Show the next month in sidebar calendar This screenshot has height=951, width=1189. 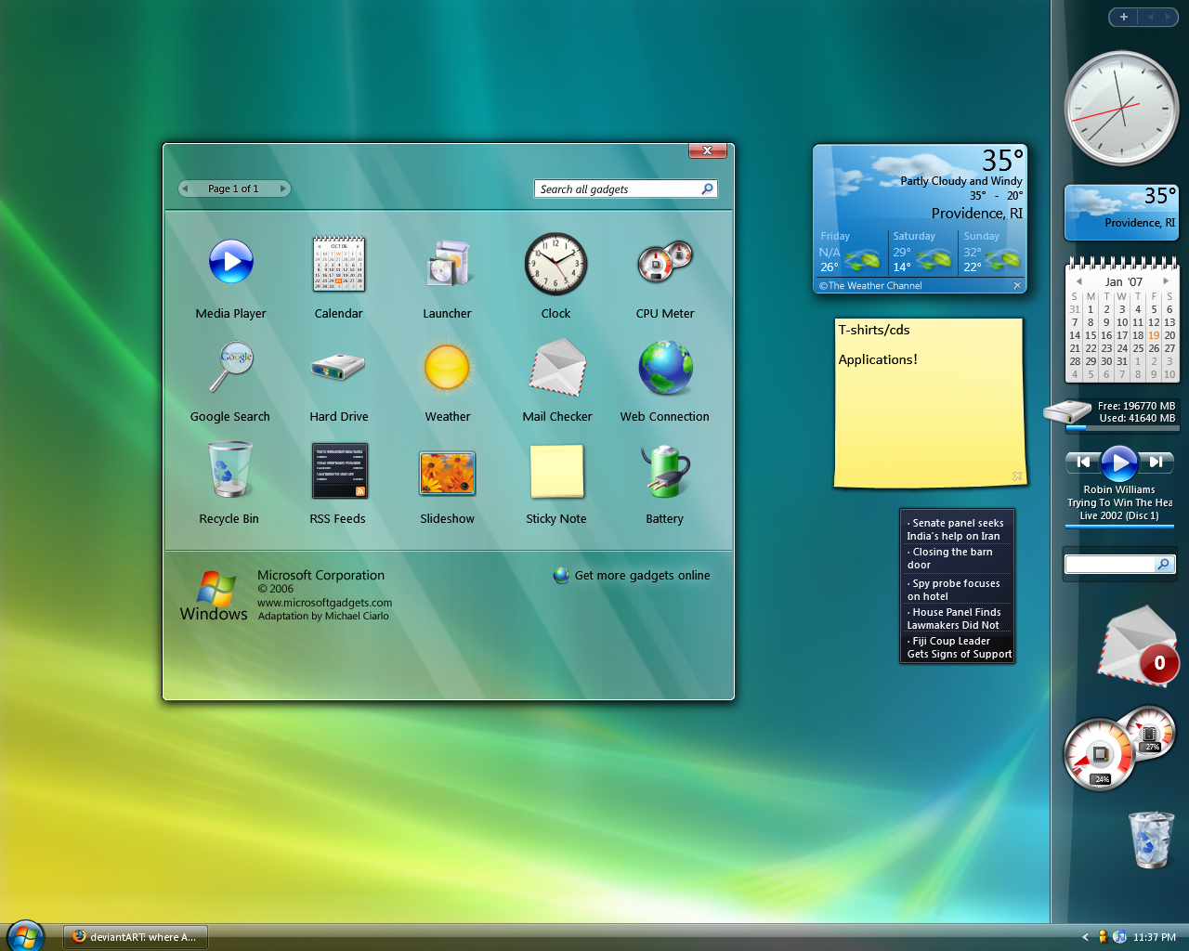1166,280
